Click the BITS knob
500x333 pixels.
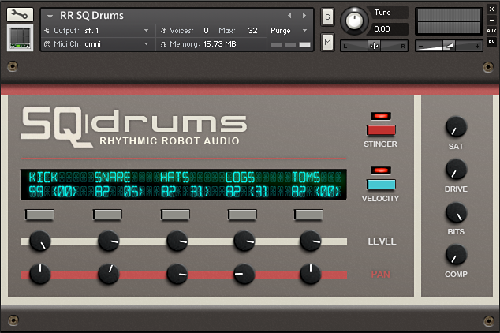(x=456, y=213)
